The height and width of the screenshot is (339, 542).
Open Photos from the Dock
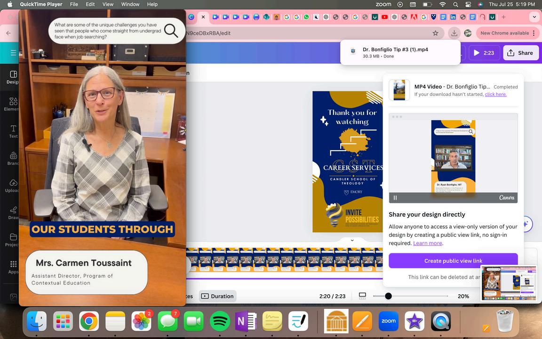141,322
